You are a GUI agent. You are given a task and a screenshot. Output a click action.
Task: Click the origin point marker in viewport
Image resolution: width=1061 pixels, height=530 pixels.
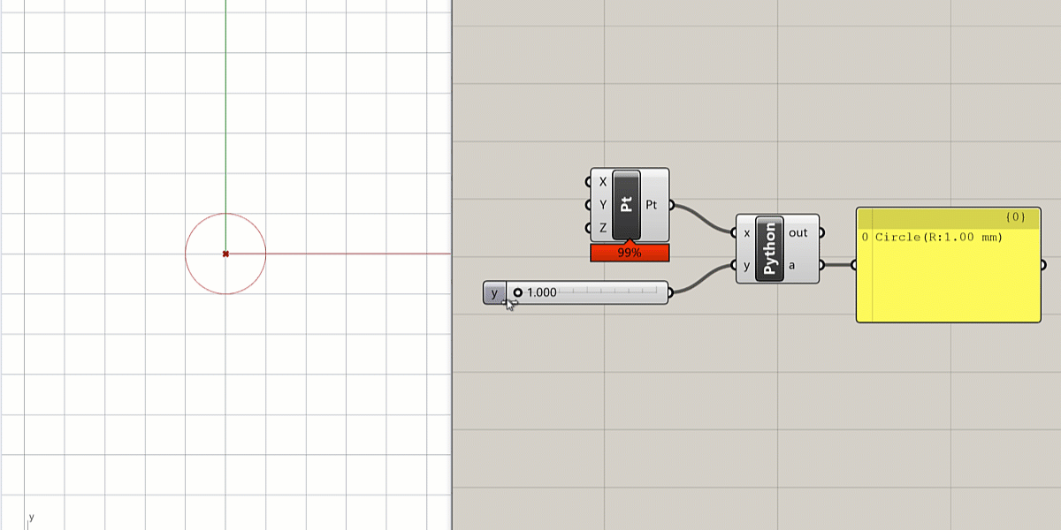click(x=225, y=254)
